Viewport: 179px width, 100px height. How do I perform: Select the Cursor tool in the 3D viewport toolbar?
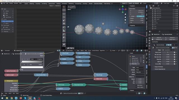coord(64,10)
